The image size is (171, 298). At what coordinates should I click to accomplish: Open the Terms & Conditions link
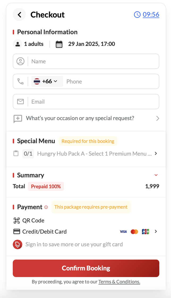click(x=119, y=282)
